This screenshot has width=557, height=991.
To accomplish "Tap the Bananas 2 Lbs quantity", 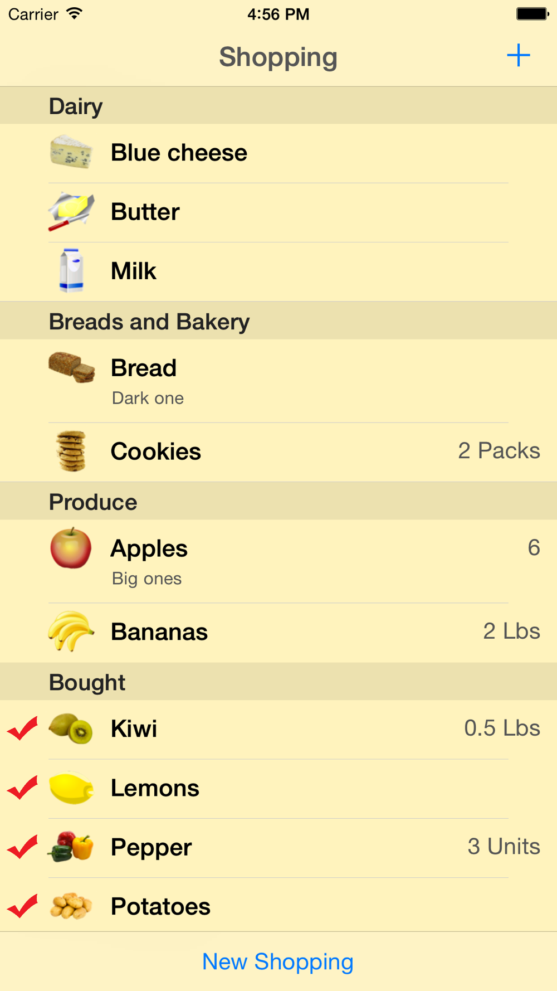I will point(511,631).
